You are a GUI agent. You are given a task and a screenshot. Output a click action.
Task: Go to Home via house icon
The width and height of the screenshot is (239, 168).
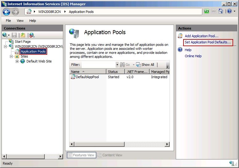pyautogui.click(x=221, y=11)
